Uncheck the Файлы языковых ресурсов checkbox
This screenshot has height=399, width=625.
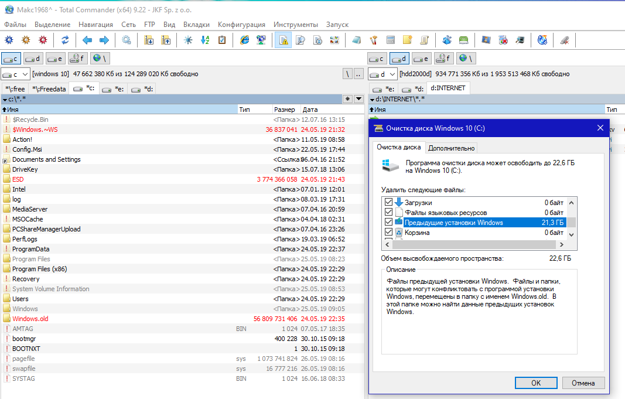click(388, 213)
